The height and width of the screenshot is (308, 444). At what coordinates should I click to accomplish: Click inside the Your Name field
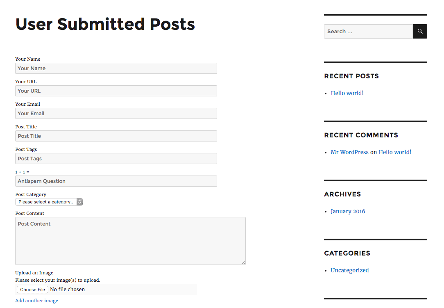(x=116, y=68)
